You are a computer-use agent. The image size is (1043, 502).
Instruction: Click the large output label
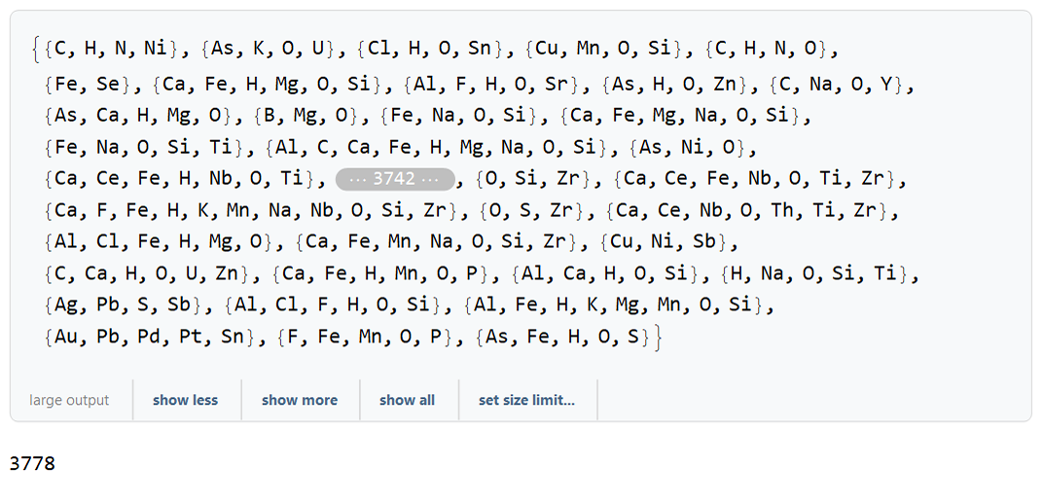pyautogui.click(x=69, y=400)
